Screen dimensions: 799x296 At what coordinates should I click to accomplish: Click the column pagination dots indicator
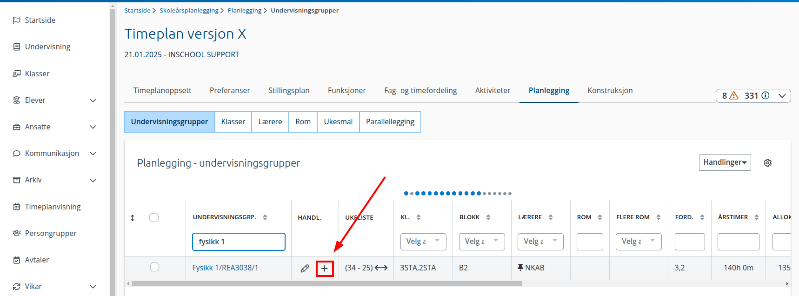click(458, 194)
